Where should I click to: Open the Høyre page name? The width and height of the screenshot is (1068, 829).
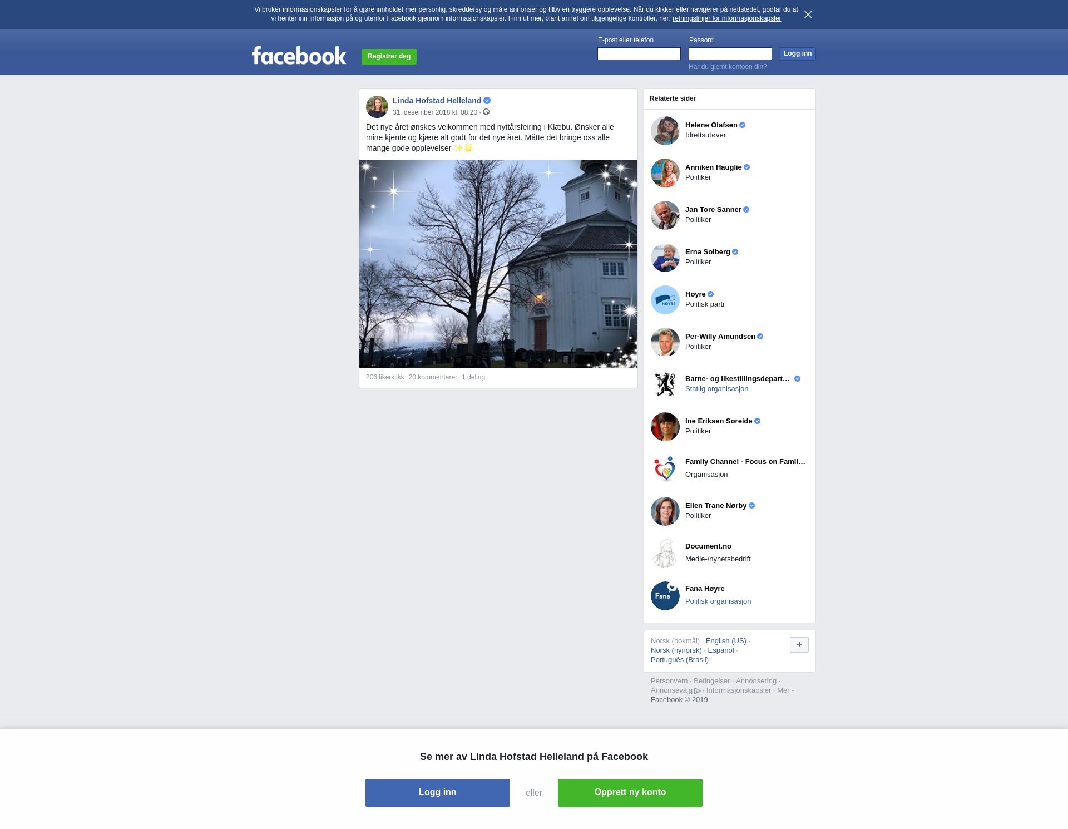click(695, 294)
